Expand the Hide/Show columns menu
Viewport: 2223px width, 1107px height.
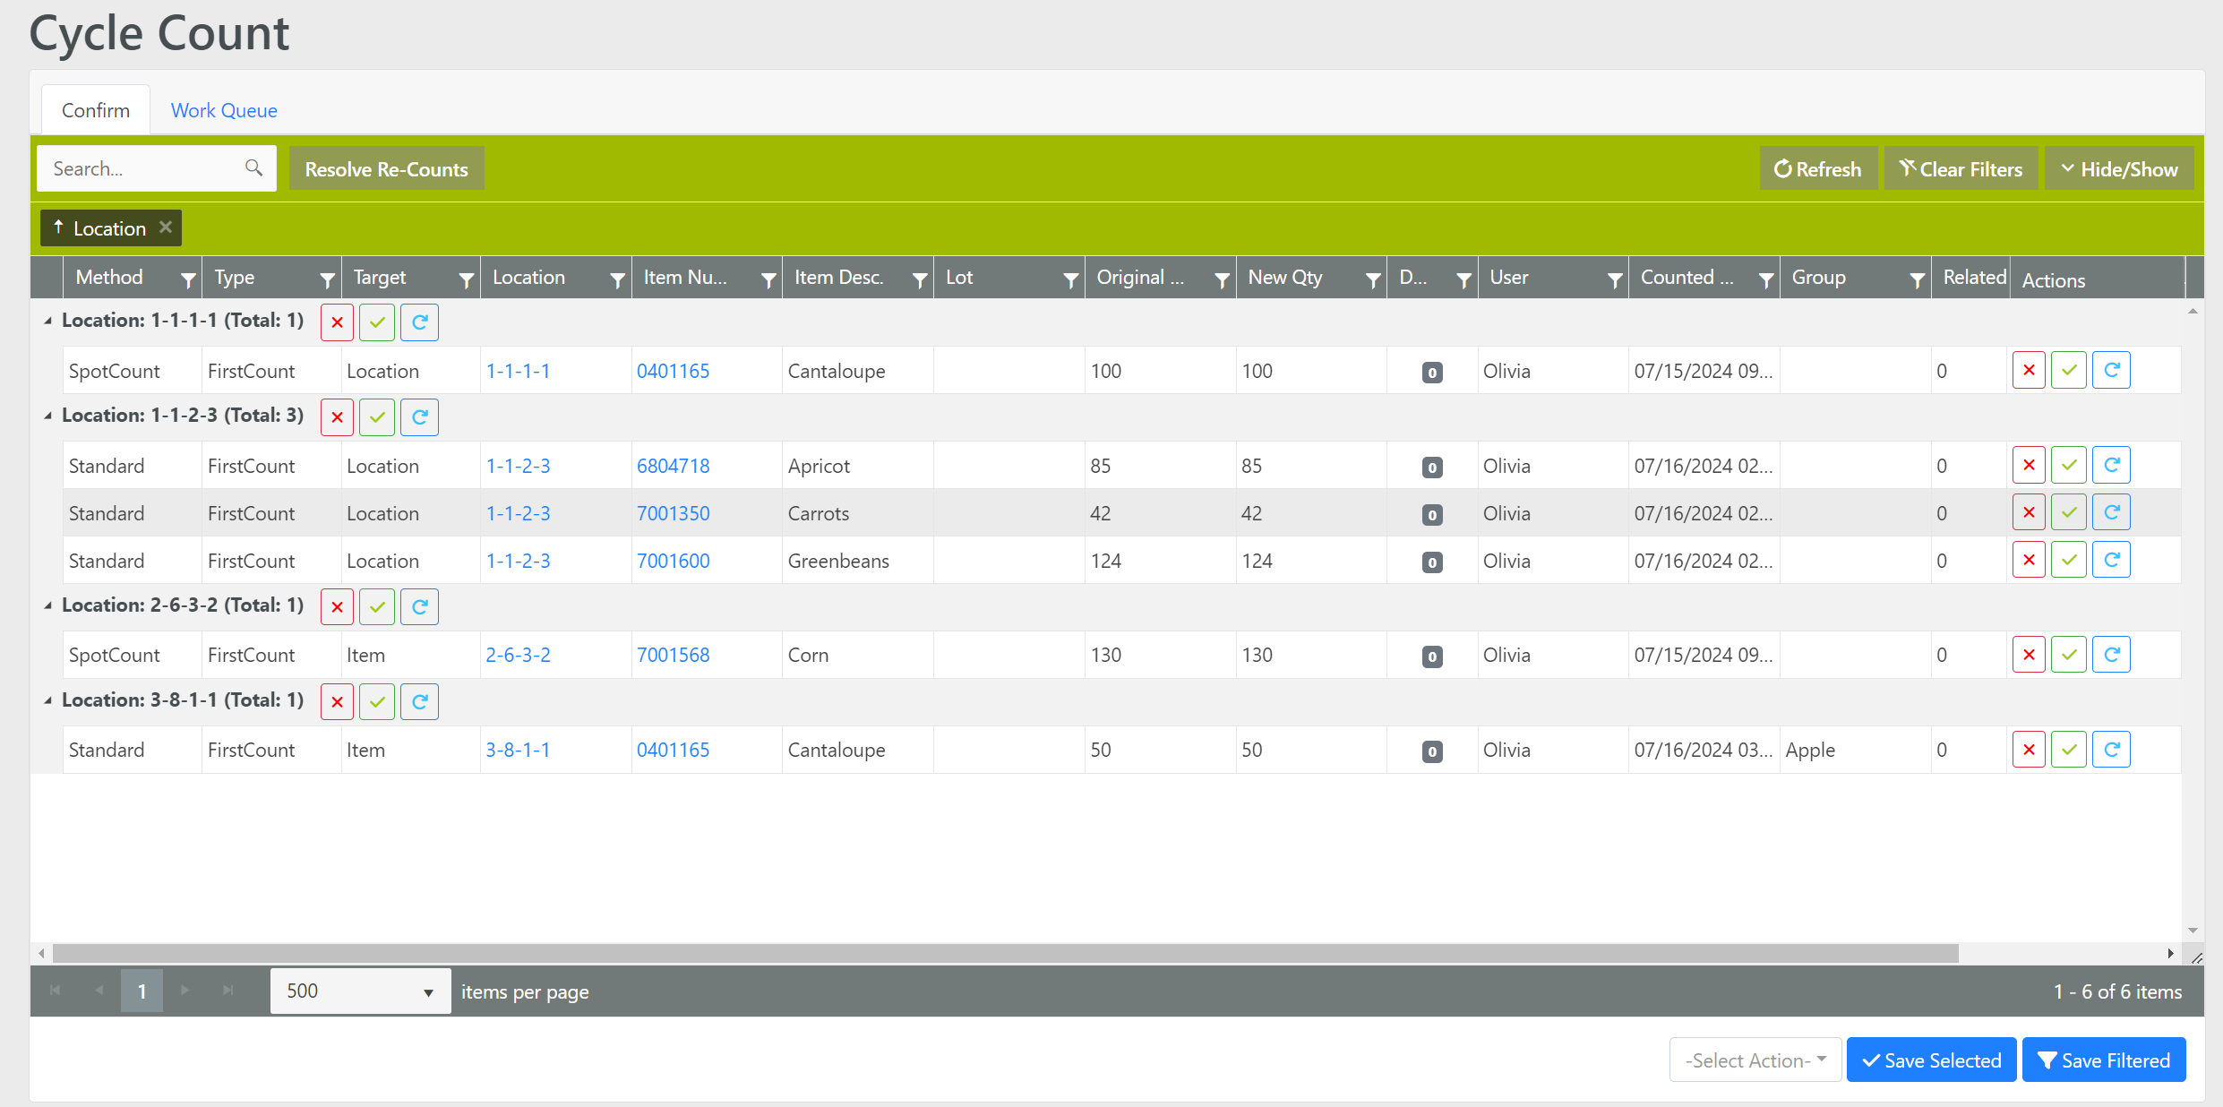pyautogui.click(x=2118, y=168)
